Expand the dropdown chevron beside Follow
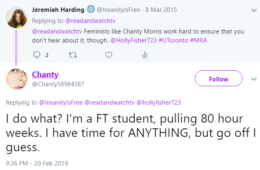 click(254, 79)
